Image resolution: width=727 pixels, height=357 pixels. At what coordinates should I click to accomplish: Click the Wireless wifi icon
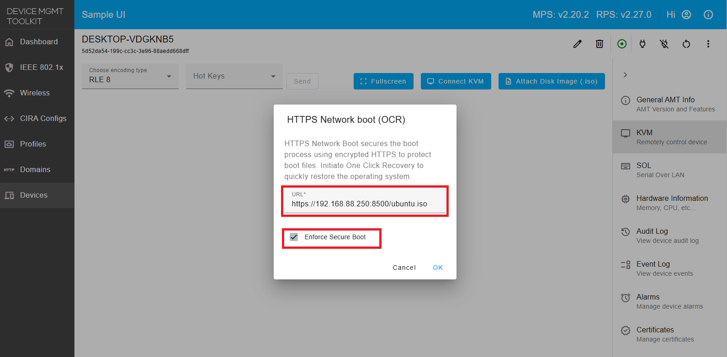click(9, 93)
